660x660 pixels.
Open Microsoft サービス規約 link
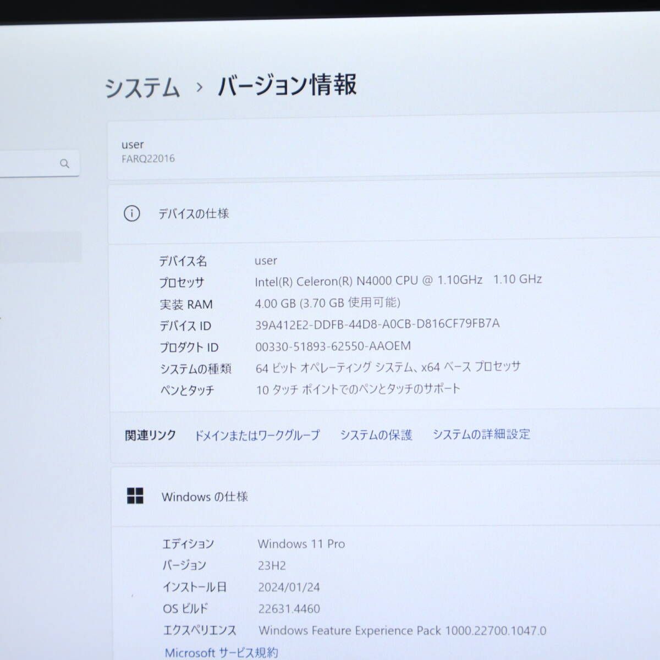pos(221,653)
